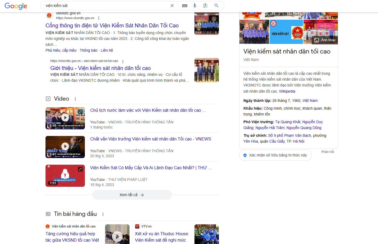This screenshot has height=244, width=378.
Task: Click the "Phản hồi" feedback link
Action: click(327, 151)
